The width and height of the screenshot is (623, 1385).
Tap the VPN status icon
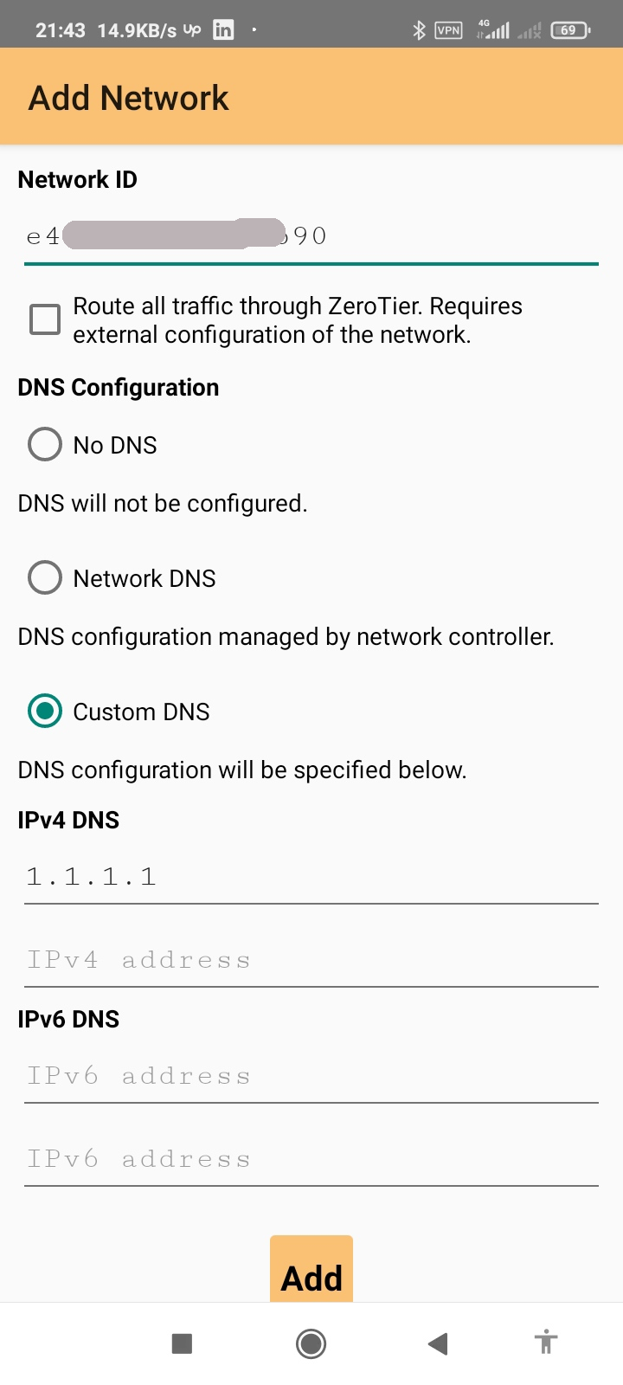click(448, 30)
